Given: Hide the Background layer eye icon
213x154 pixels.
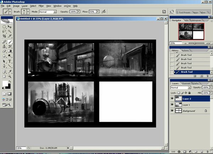Looking at the screenshot, I should (x=172, y=111).
